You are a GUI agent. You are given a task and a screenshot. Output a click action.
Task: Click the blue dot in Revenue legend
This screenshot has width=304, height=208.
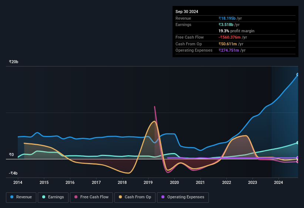pos(12,197)
